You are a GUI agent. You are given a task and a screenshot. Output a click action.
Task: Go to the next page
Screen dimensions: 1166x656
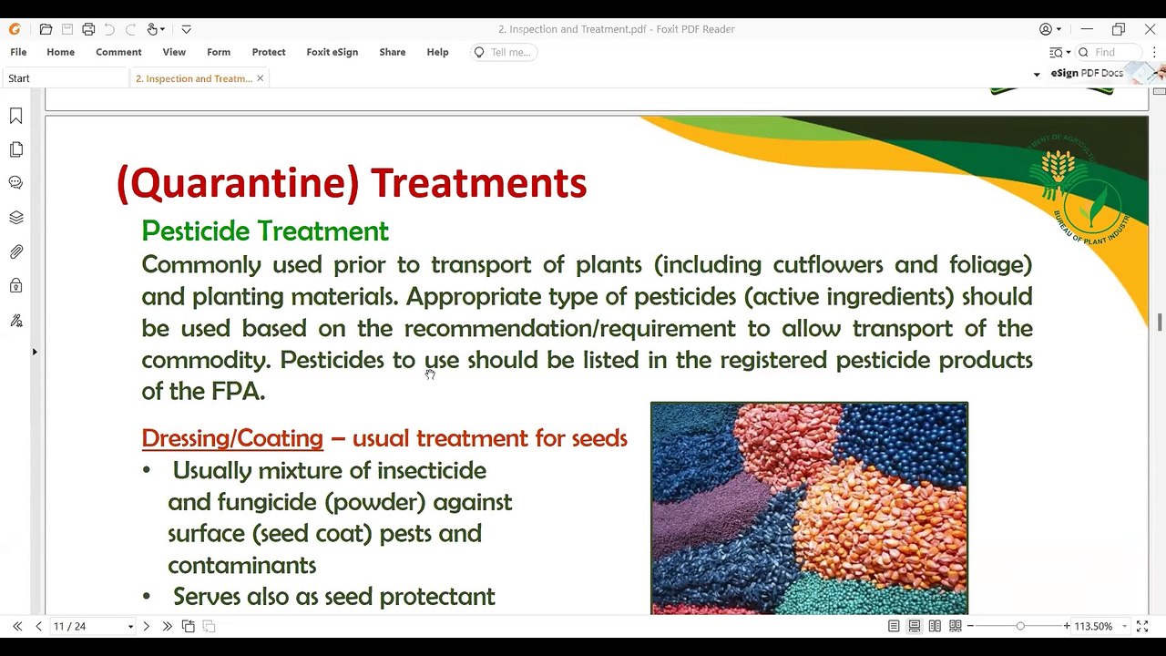[x=146, y=626]
